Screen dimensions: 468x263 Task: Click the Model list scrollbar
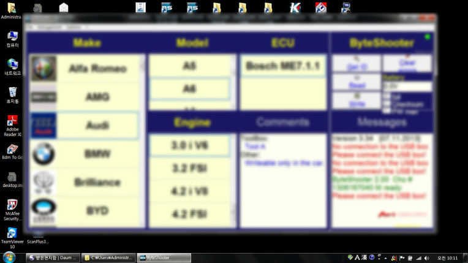point(233,82)
